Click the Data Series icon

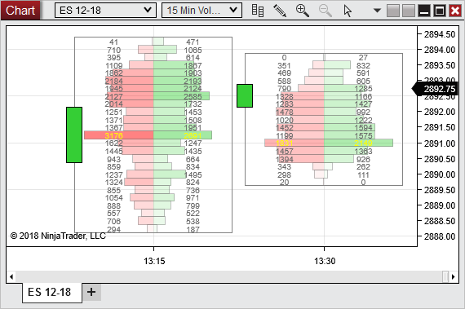[x=258, y=11]
